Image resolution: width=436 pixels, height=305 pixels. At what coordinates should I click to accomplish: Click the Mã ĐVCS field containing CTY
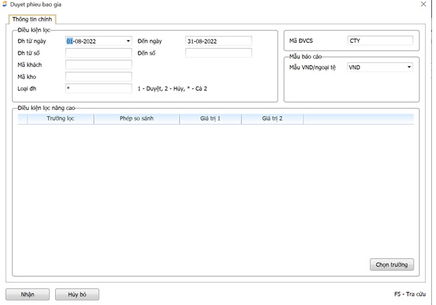380,41
